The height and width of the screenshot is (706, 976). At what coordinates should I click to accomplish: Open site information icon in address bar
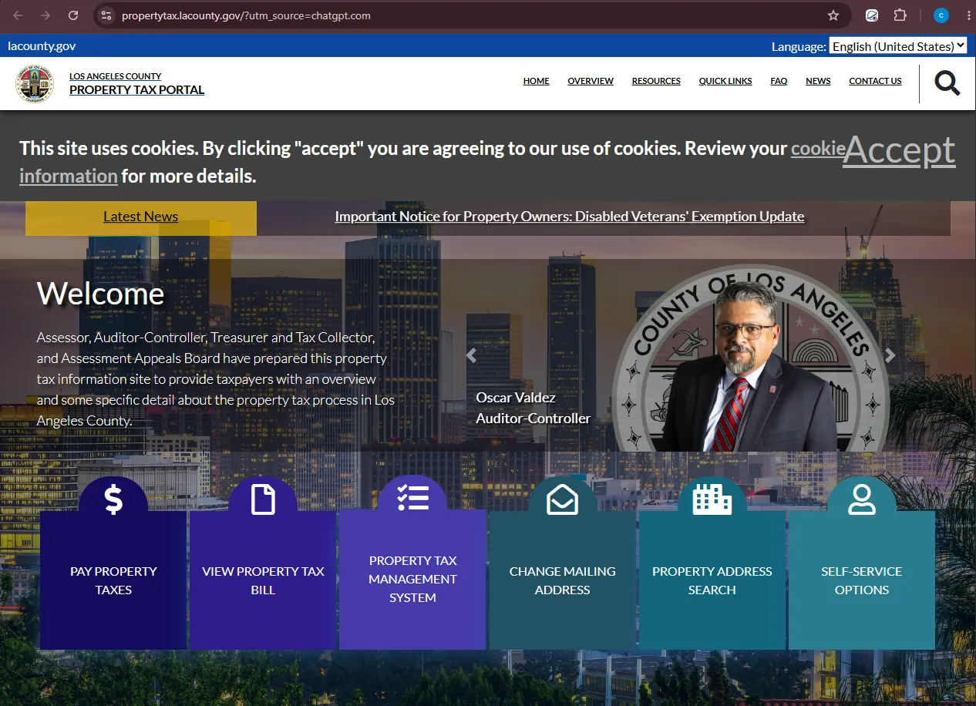(x=106, y=15)
